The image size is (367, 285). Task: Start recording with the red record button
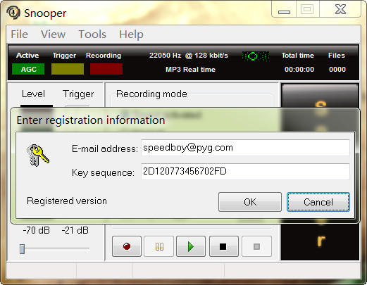(x=127, y=246)
